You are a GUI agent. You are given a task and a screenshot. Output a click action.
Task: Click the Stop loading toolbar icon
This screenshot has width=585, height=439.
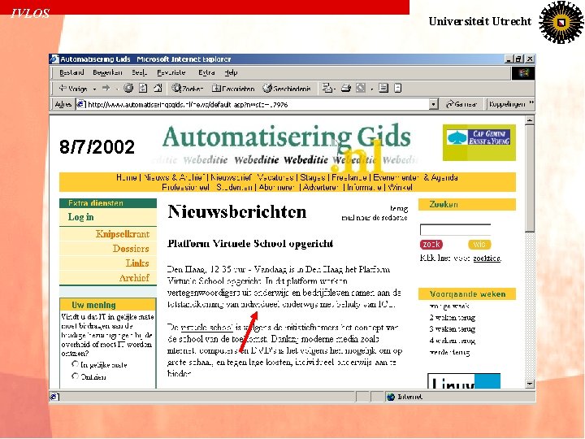pos(128,88)
